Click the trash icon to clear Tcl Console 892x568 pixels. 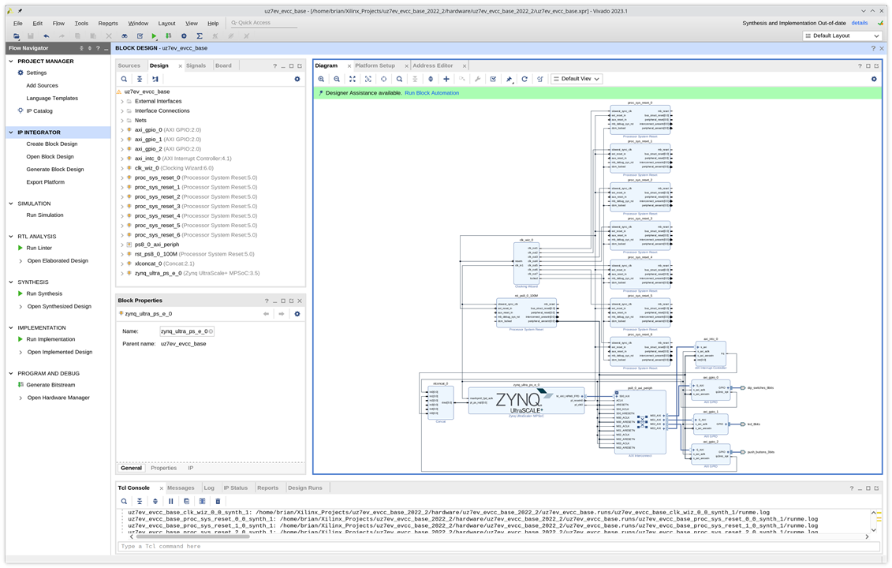[218, 501]
